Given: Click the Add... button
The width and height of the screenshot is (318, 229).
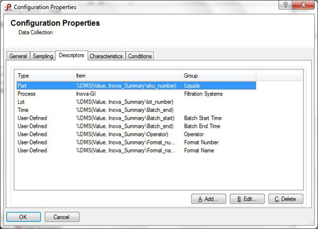Looking at the screenshot, I should coord(209,199).
